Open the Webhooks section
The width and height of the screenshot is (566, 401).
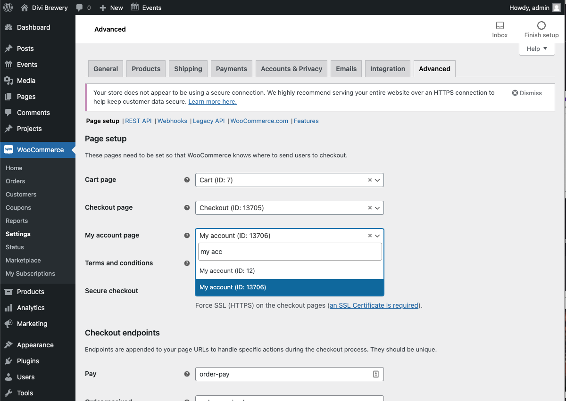[172, 121]
